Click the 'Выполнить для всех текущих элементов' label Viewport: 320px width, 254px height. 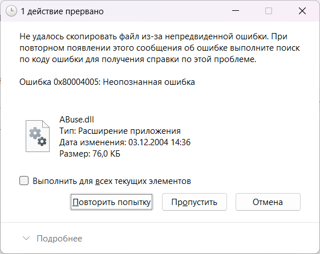(112, 181)
